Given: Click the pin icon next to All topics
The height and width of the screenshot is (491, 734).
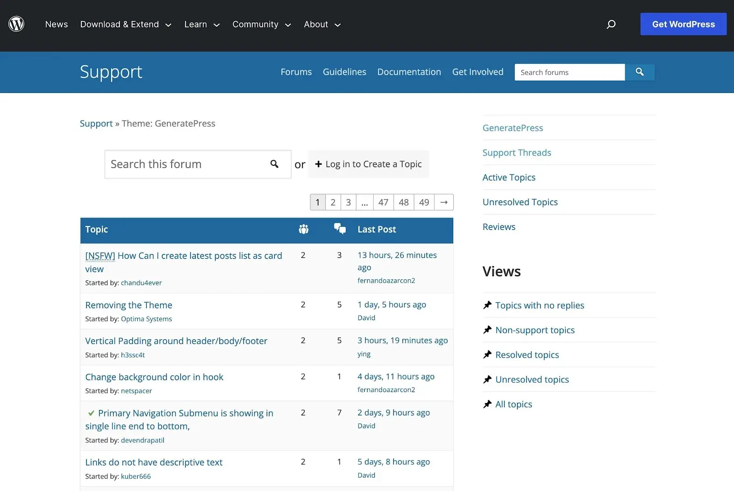Looking at the screenshot, I should (487, 404).
